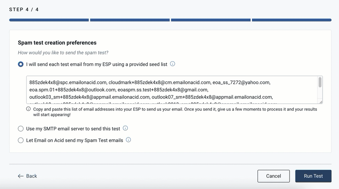Go Back to the previous step
The width and height of the screenshot is (339, 189).
[27, 176]
